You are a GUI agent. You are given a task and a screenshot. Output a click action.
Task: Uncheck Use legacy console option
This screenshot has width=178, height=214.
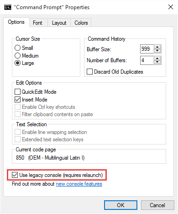point(15,175)
